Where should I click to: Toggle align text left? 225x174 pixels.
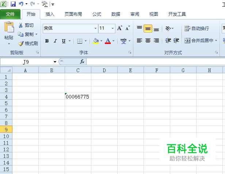139,40
